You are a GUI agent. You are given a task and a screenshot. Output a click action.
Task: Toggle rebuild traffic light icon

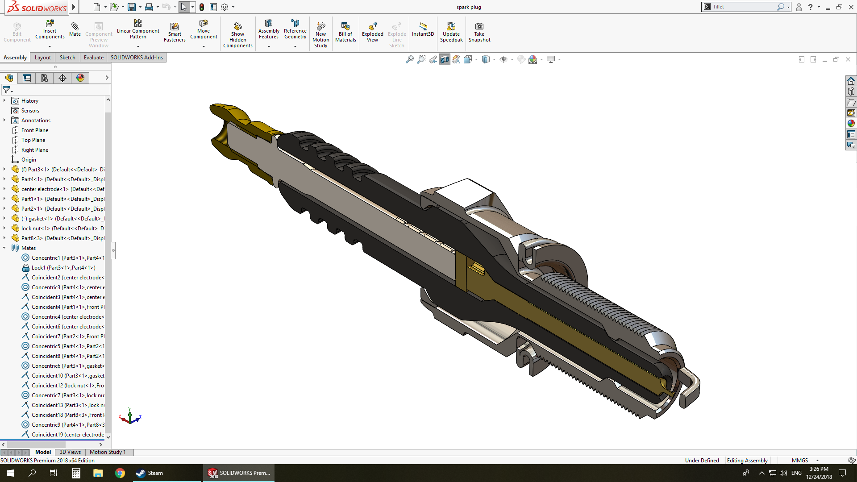pyautogui.click(x=202, y=7)
